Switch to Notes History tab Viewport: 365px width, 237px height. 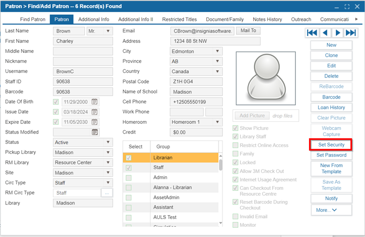(267, 19)
